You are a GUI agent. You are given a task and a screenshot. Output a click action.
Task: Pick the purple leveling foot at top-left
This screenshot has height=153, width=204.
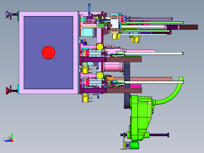[7, 15]
